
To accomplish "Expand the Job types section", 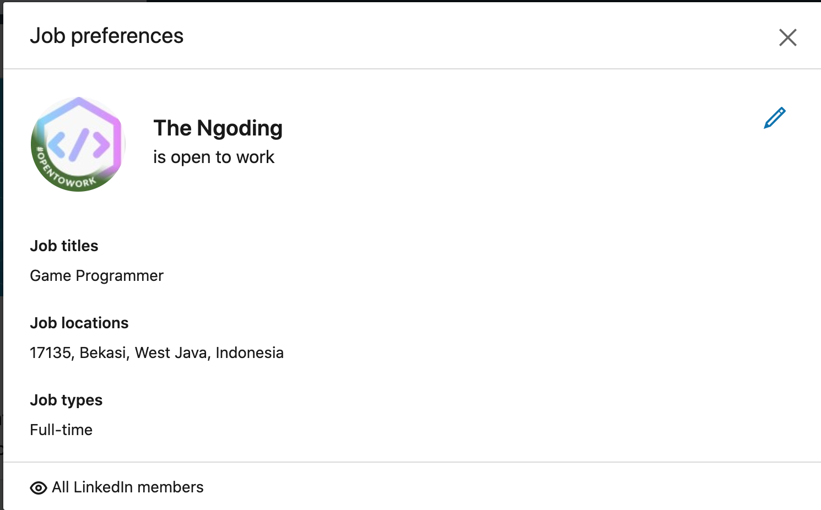I will 66,400.
